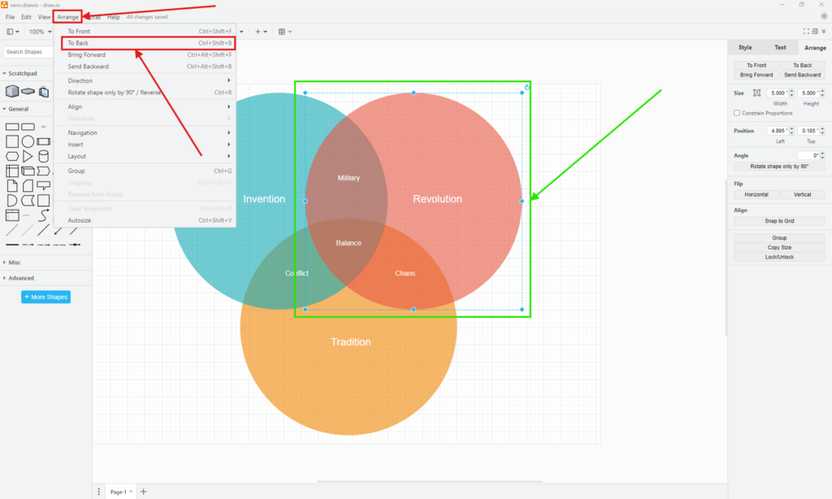Increase Height with stepper arrow

(822, 91)
